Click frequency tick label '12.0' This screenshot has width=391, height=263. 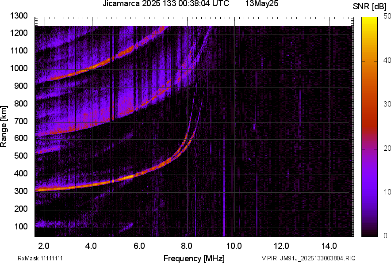pos(281,246)
